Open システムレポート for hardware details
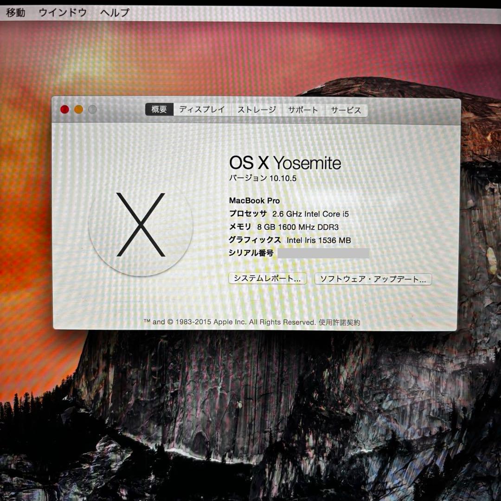This screenshot has width=501, height=501. click(268, 279)
